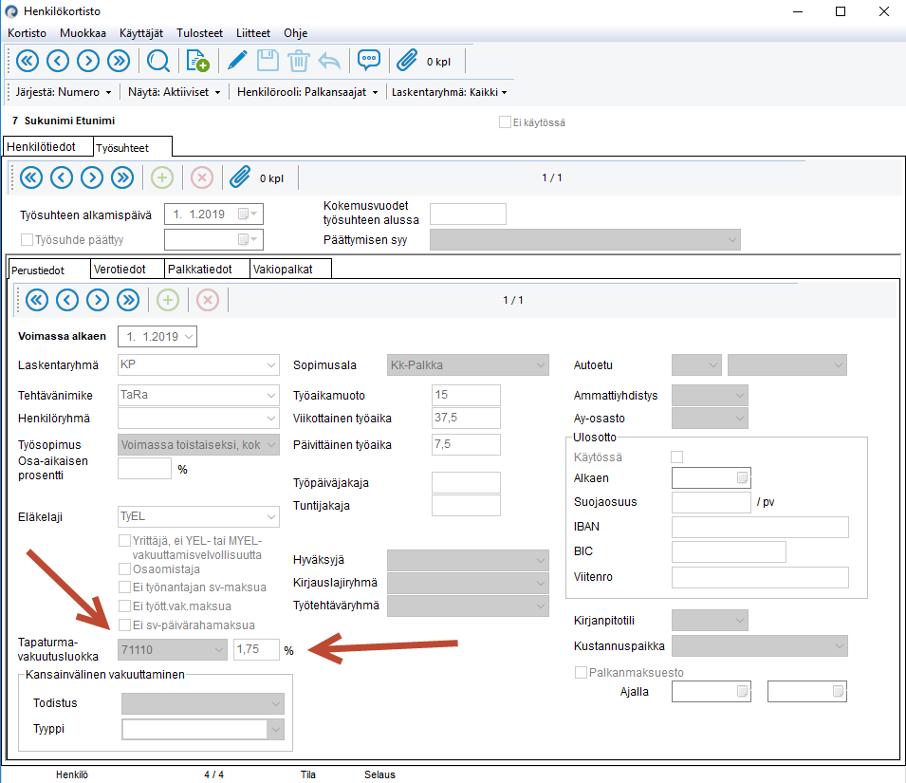Click the main toolbar paperclip attachments icon
The height and width of the screenshot is (783, 906).
[407, 61]
